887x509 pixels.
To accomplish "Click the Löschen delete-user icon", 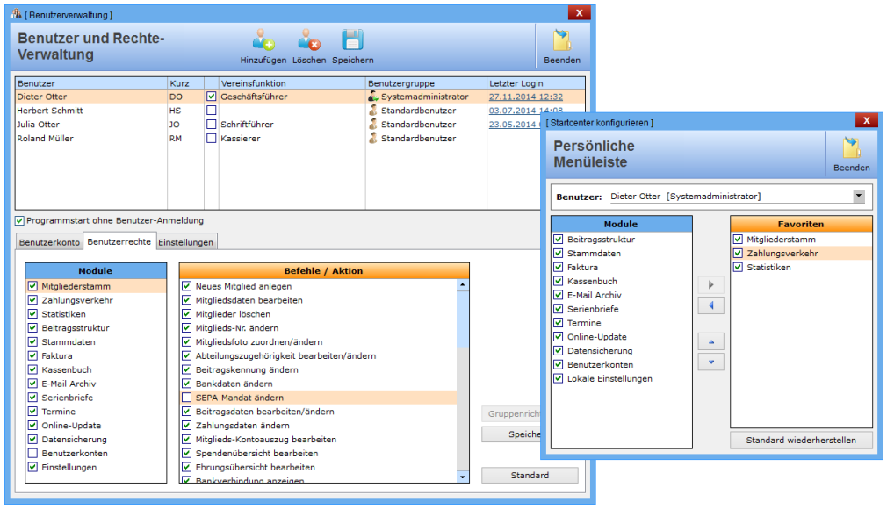I will (x=308, y=40).
